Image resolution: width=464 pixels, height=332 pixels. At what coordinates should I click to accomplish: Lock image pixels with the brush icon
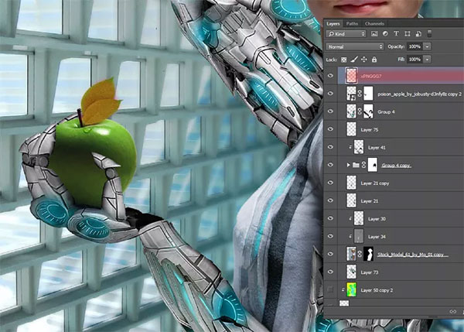click(354, 60)
